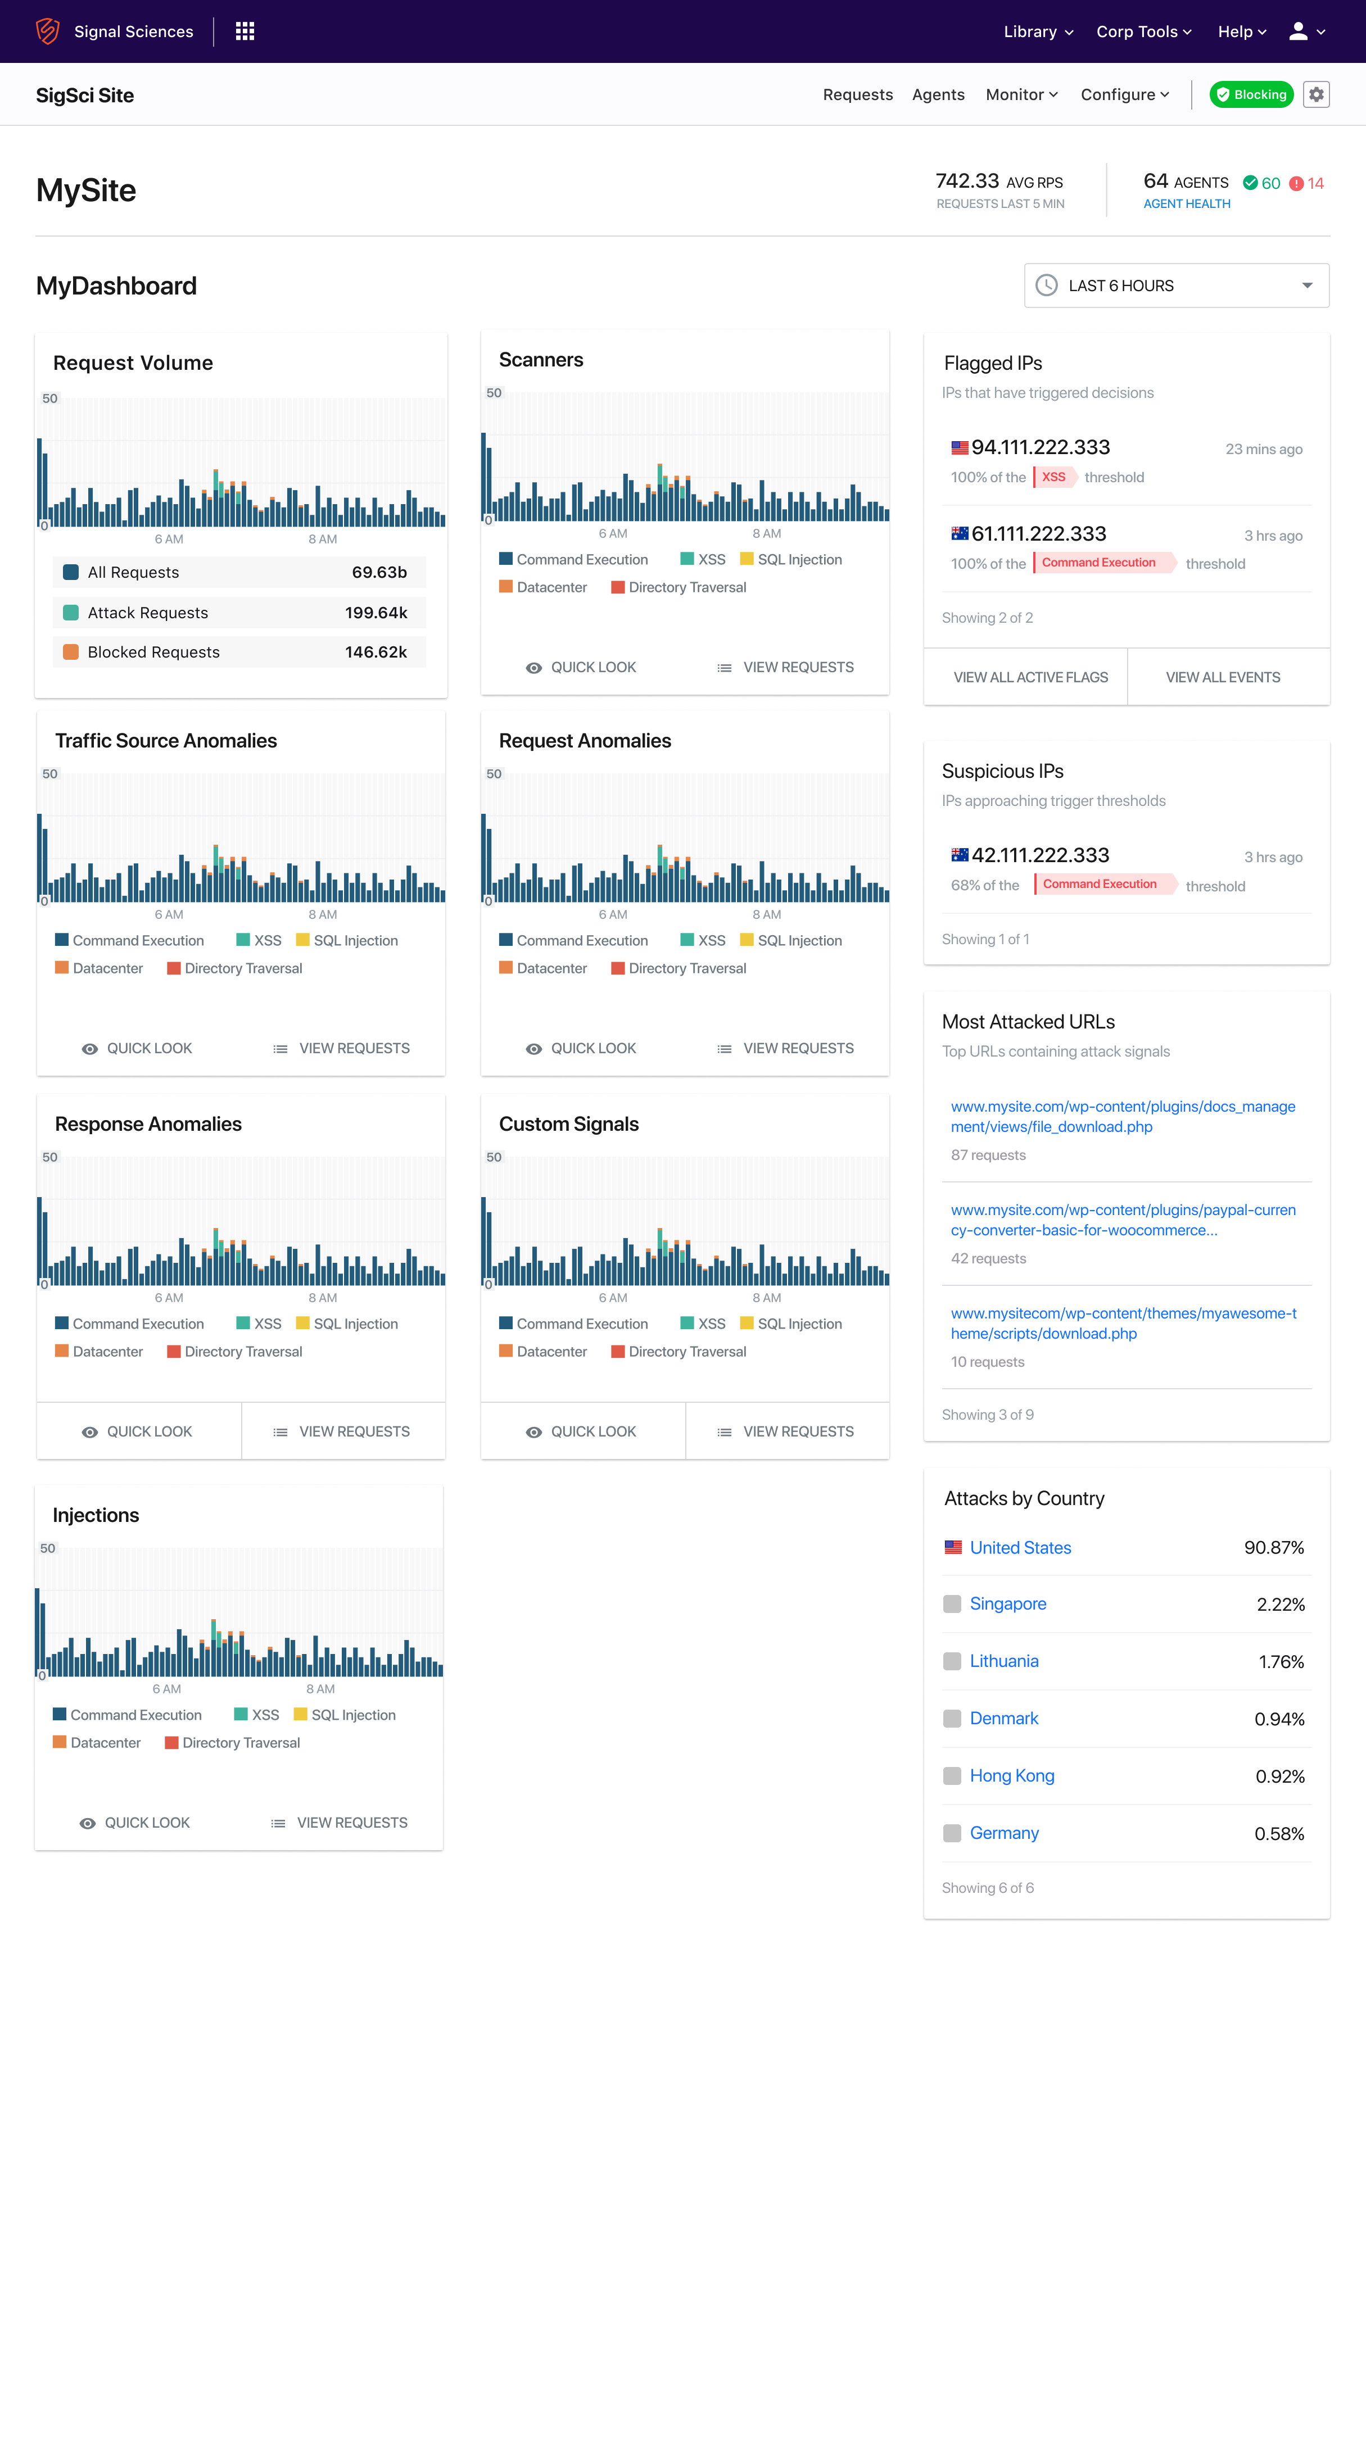
Task: Expand the Corp Tools dropdown
Action: 1144,31
